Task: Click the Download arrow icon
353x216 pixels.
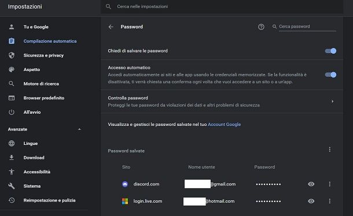Action: [x=12, y=158]
